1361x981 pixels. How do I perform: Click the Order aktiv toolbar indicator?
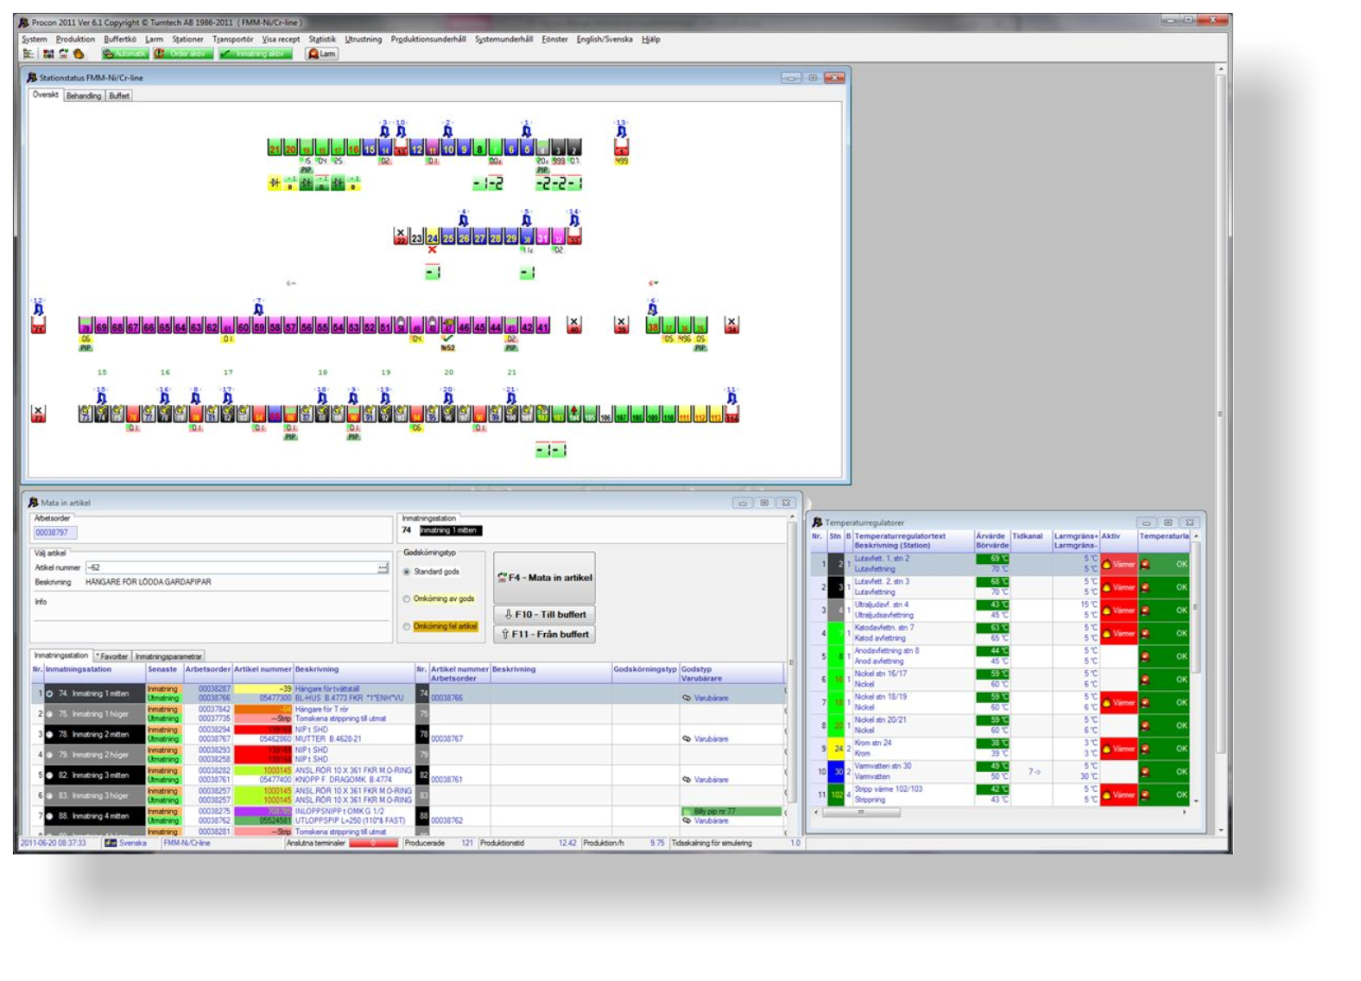[x=183, y=54]
